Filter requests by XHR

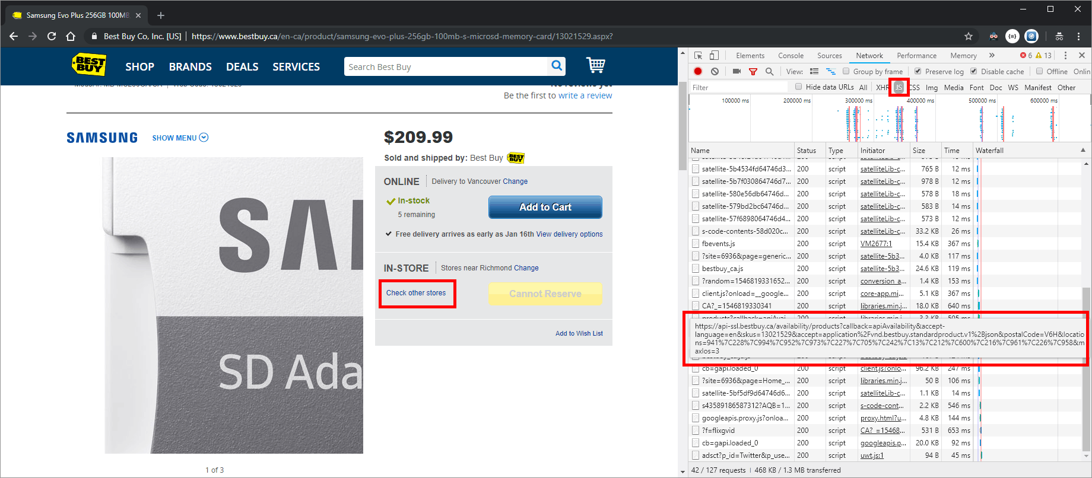click(x=883, y=87)
